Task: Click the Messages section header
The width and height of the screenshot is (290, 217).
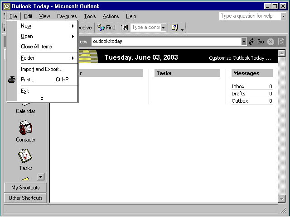Action: coord(252,73)
